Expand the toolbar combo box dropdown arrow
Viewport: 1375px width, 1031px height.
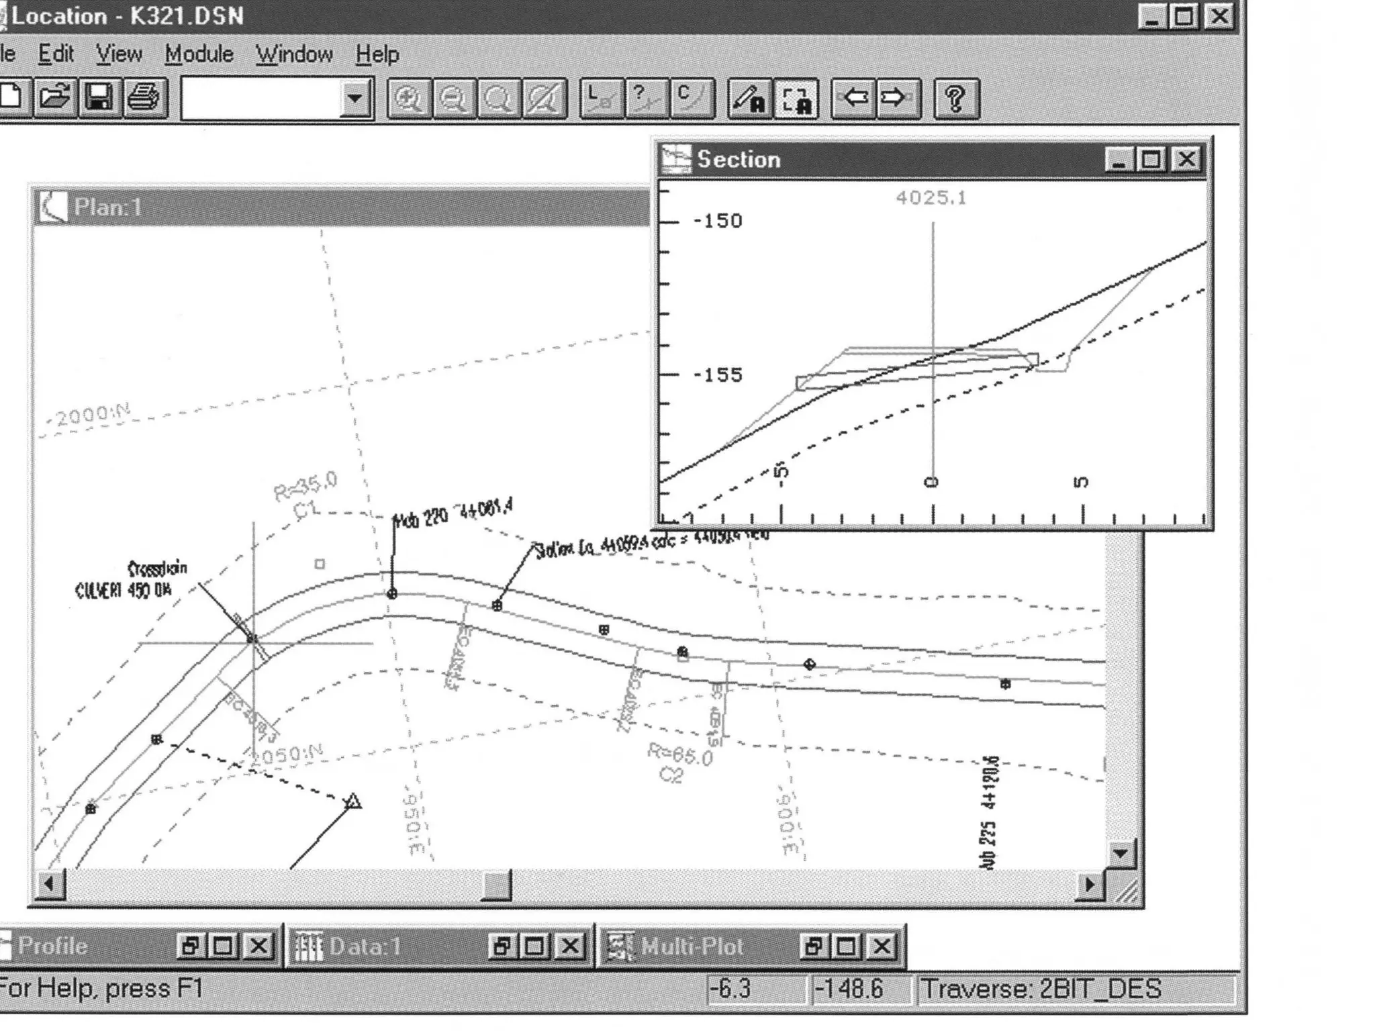coord(355,99)
